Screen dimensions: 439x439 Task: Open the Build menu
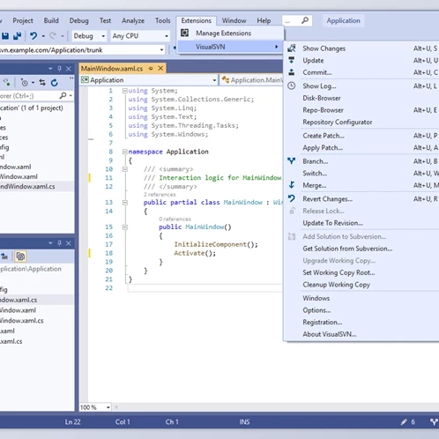(51, 20)
